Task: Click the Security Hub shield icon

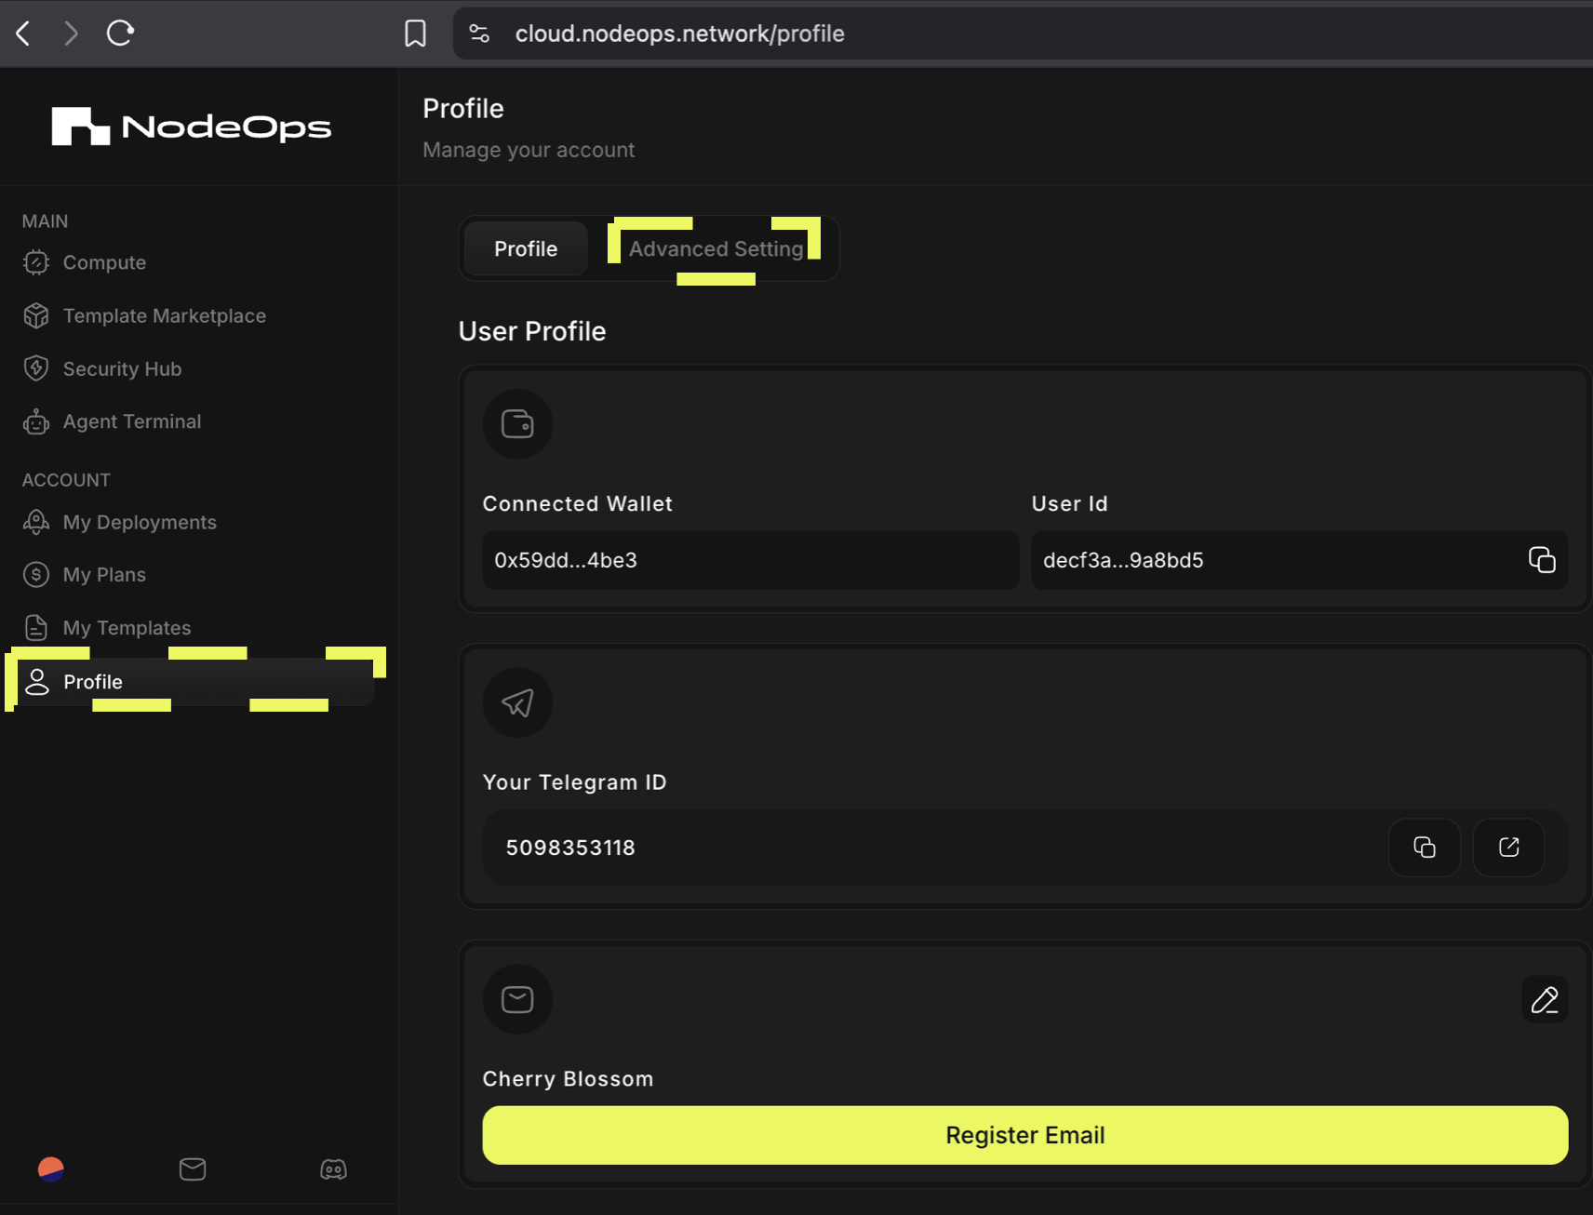Action: (35, 368)
